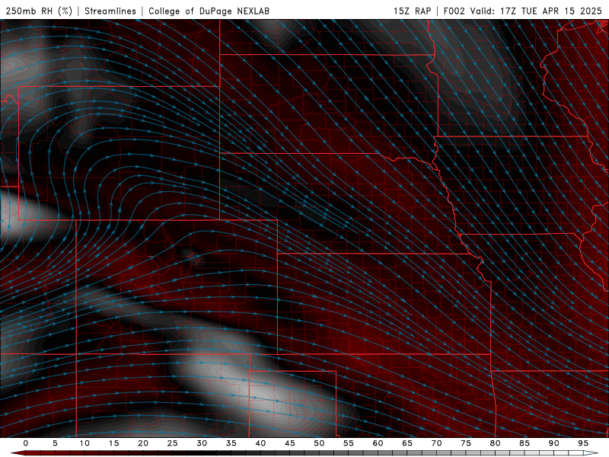Click the colorbar label "60"

click(378, 443)
